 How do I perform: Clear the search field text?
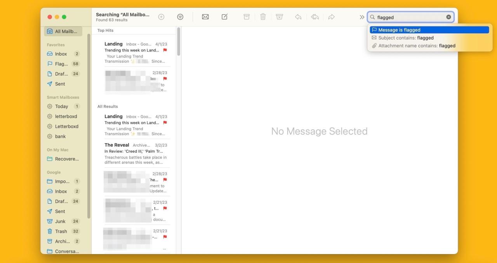pos(449,17)
